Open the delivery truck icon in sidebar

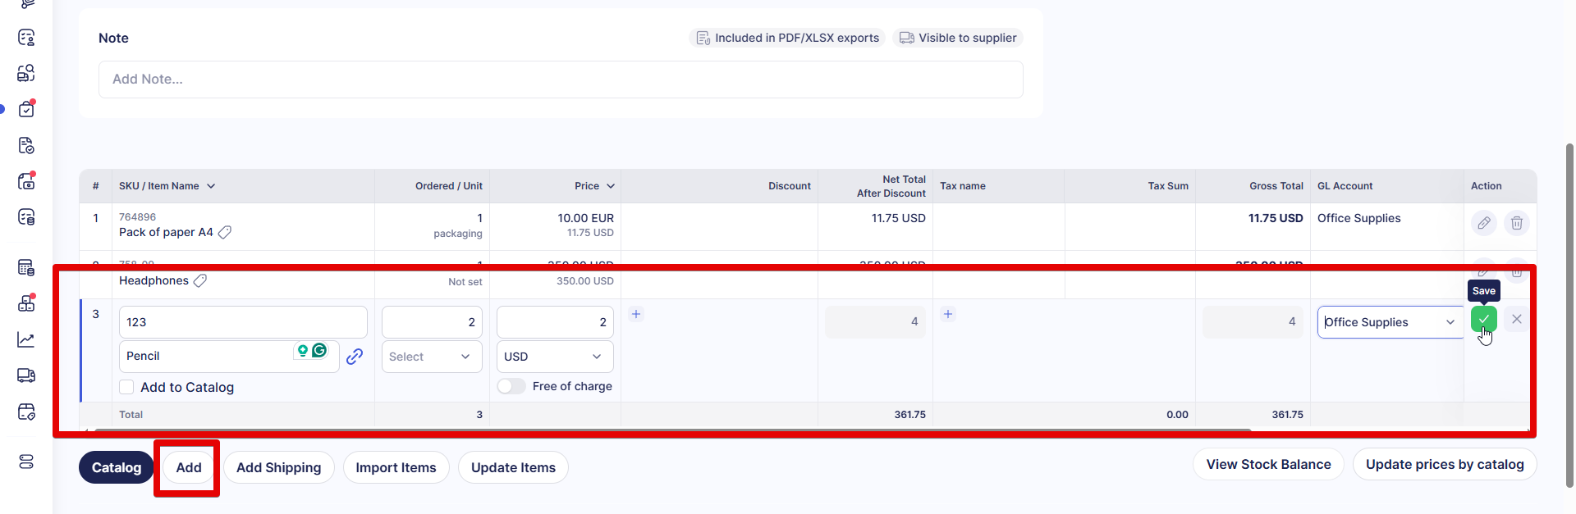(26, 375)
